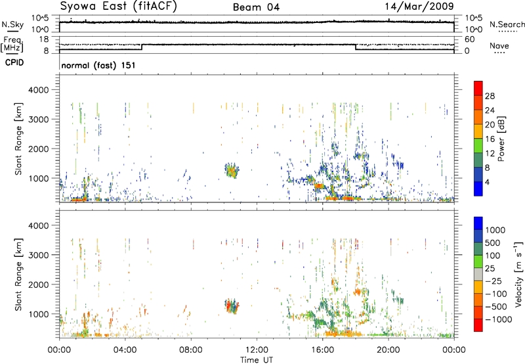The image size is (525, 364).
Task: Click the blue bottom segment of Power colorbar
Action: point(478,189)
